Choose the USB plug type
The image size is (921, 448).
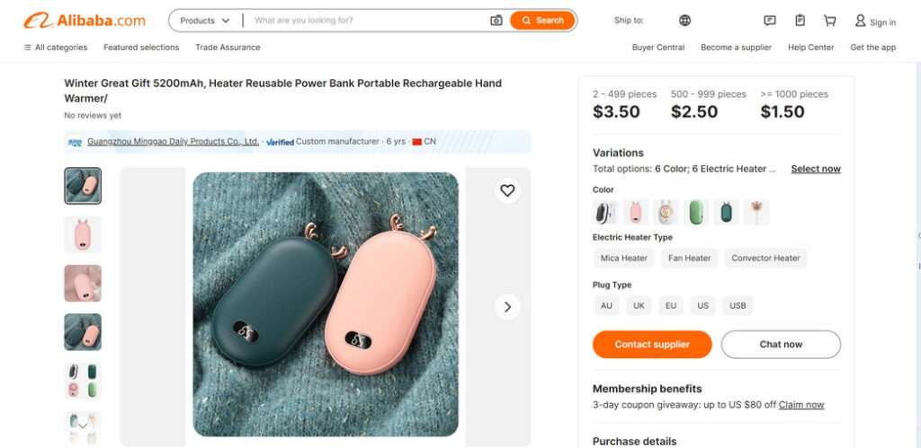[738, 305]
